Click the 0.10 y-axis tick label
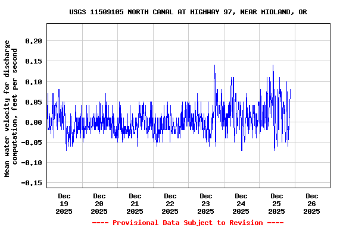343x228 pixels. point(33,82)
